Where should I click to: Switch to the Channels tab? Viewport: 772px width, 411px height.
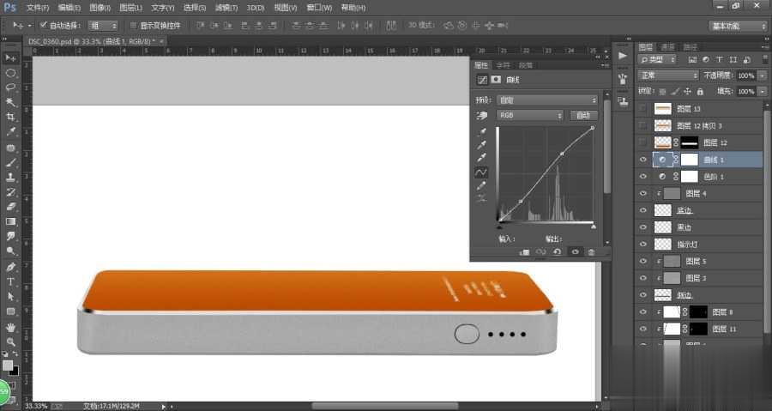(x=667, y=46)
